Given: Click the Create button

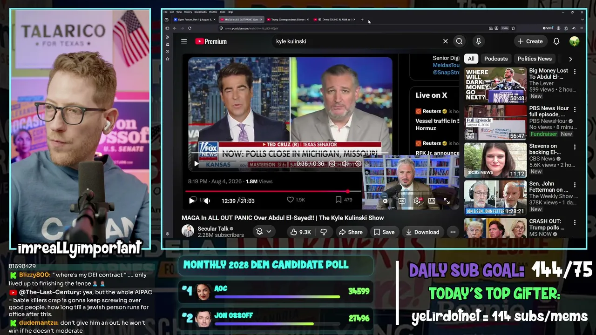Looking at the screenshot, I should coord(530,41).
